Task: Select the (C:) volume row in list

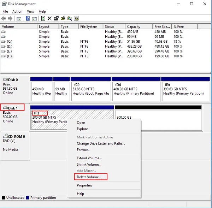Action: [x=9, y=41]
